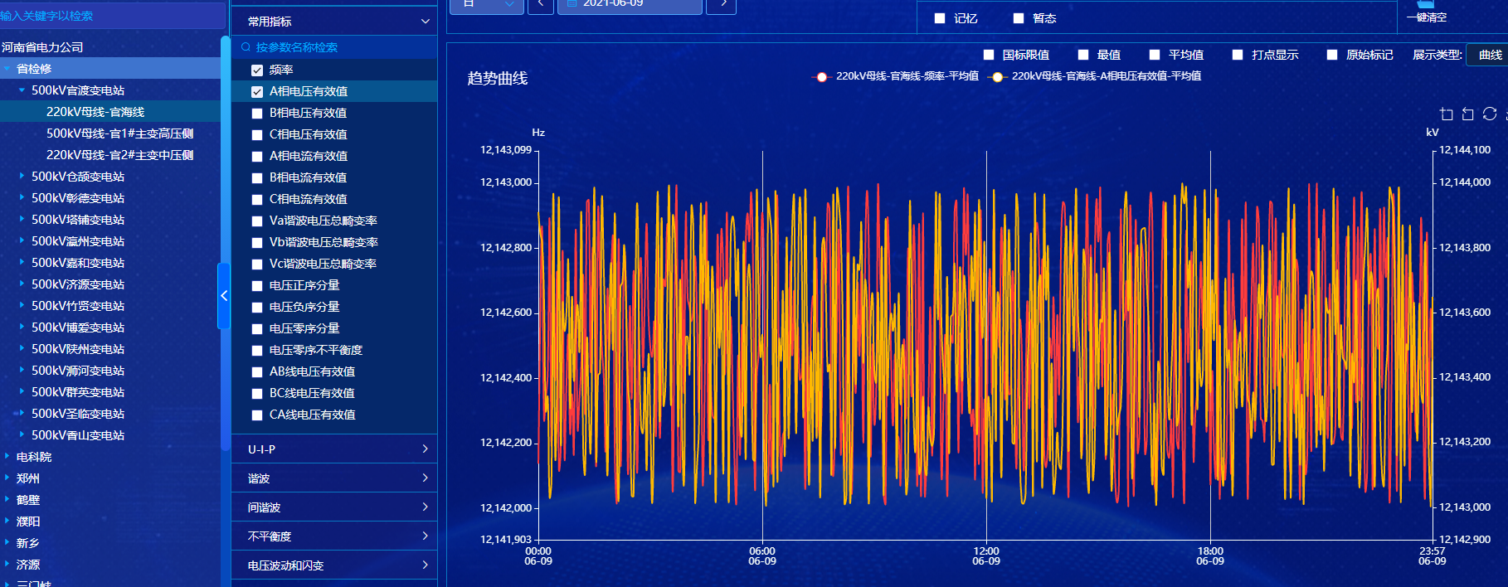Image resolution: width=1508 pixels, height=587 pixels.
Task: Click the magnifier icon in parameter search
Action: (246, 47)
